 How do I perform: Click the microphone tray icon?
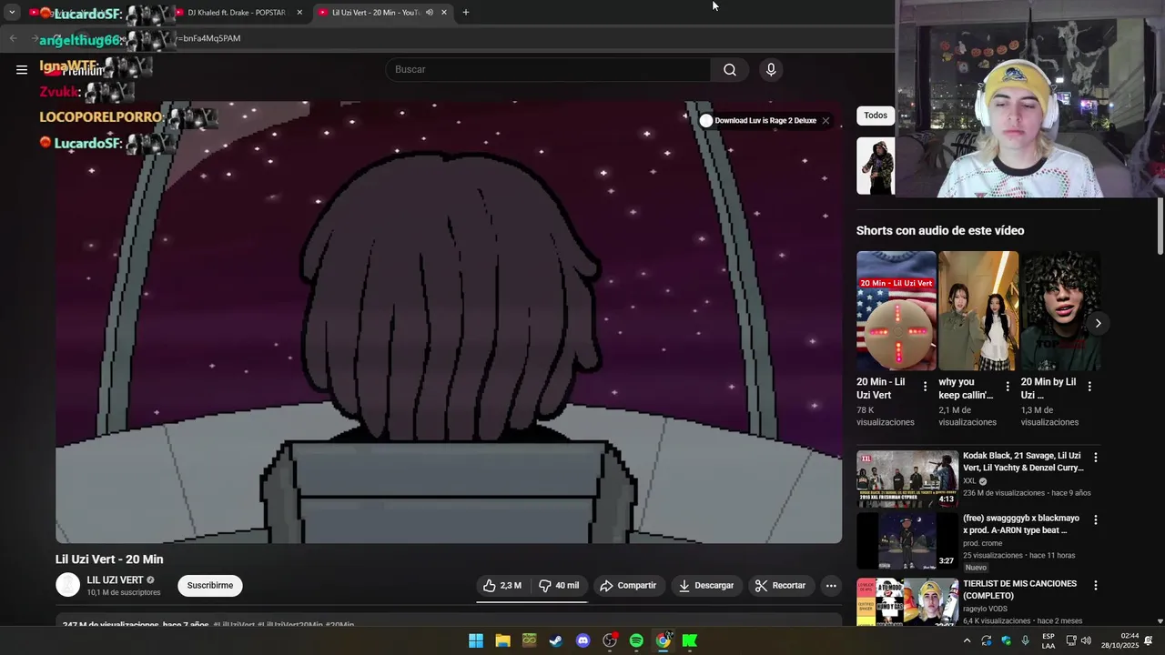point(1026,640)
